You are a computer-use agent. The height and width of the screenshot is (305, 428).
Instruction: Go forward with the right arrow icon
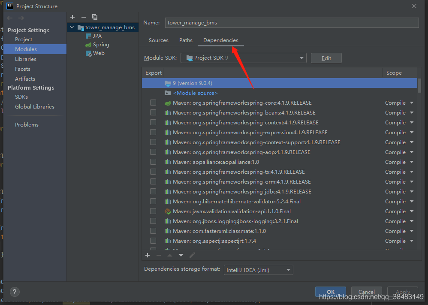tap(21, 18)
